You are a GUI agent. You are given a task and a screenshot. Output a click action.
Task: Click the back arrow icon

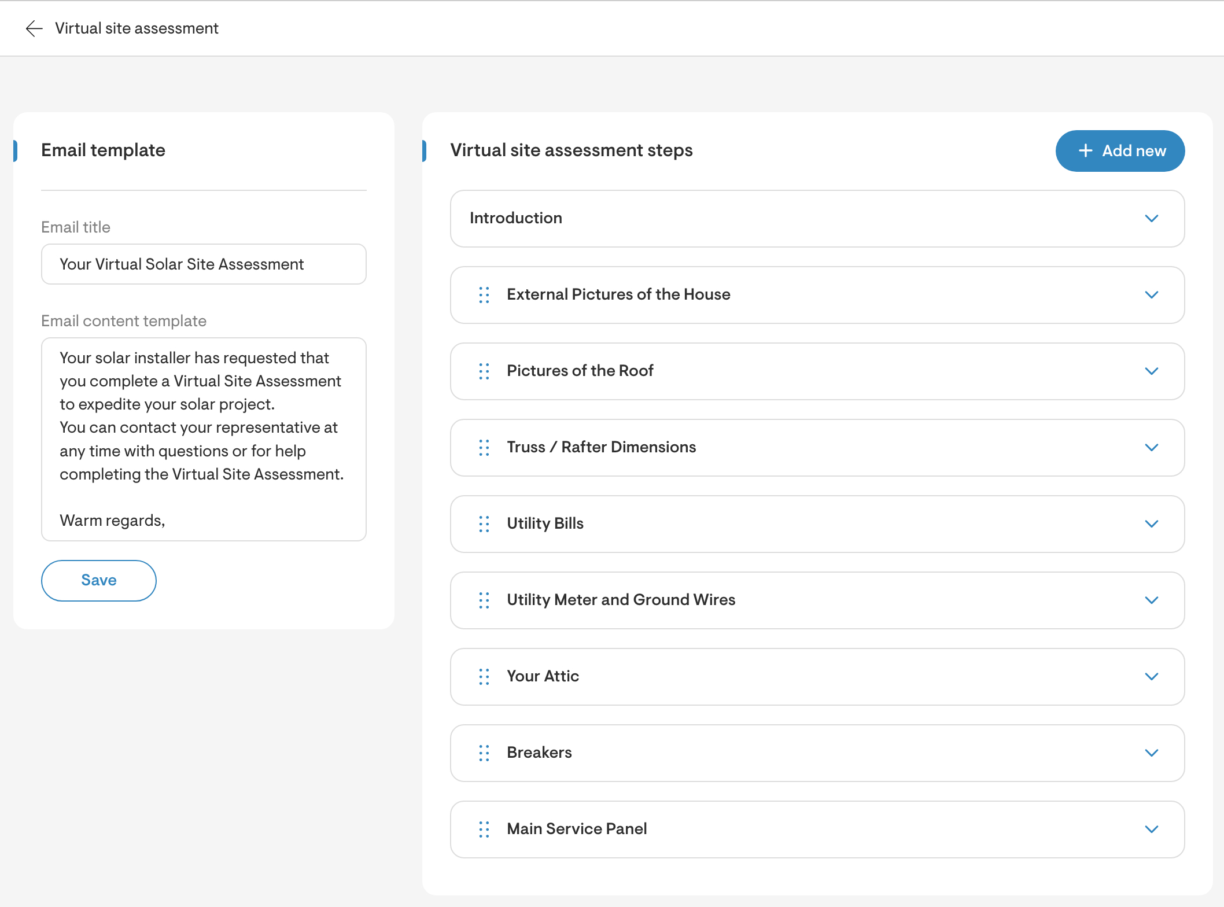coord(34,28)
